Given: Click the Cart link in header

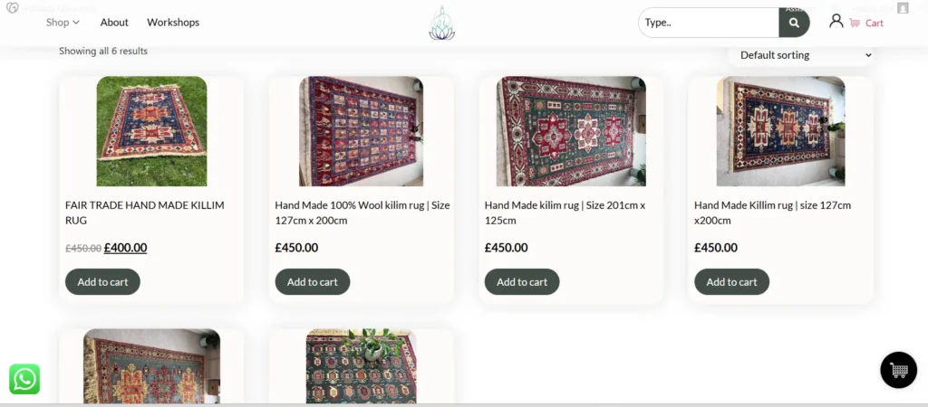Looking at the screenshot, I should point(875,23).
